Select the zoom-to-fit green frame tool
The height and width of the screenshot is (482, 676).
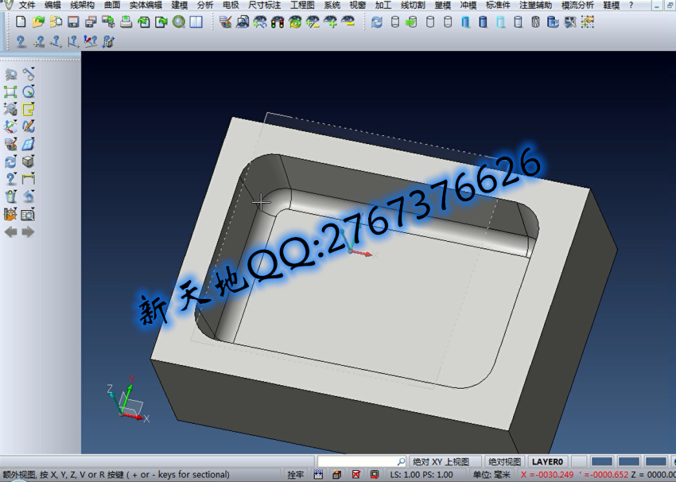[11, 91]
